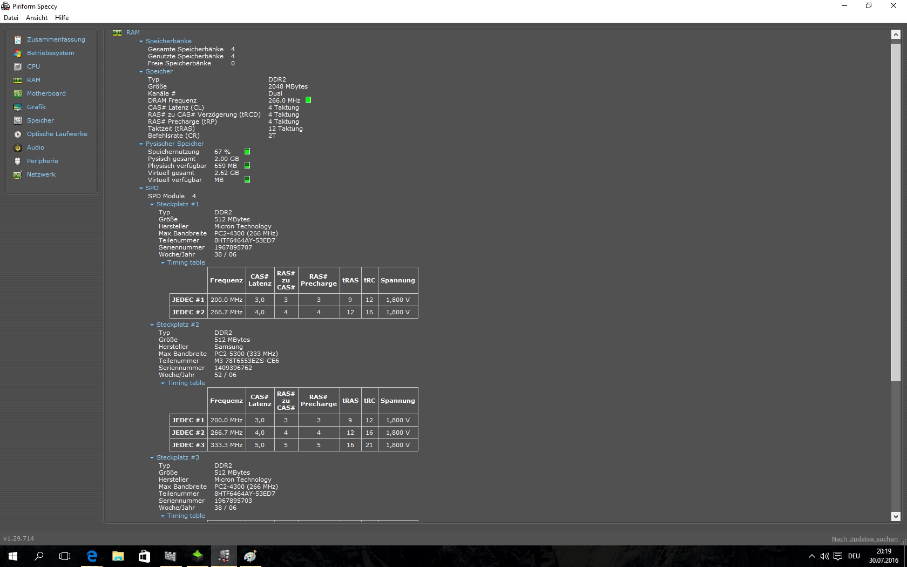Open the Audio speaker icon
Viewport: 907px width, 567px height.
point(18,147)
